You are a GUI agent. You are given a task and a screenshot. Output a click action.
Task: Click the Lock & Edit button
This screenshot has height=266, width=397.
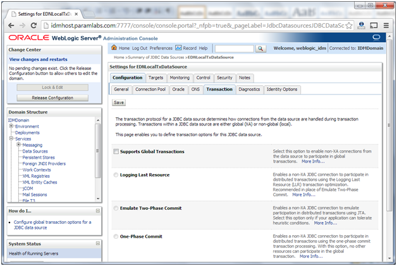point(52,88)
